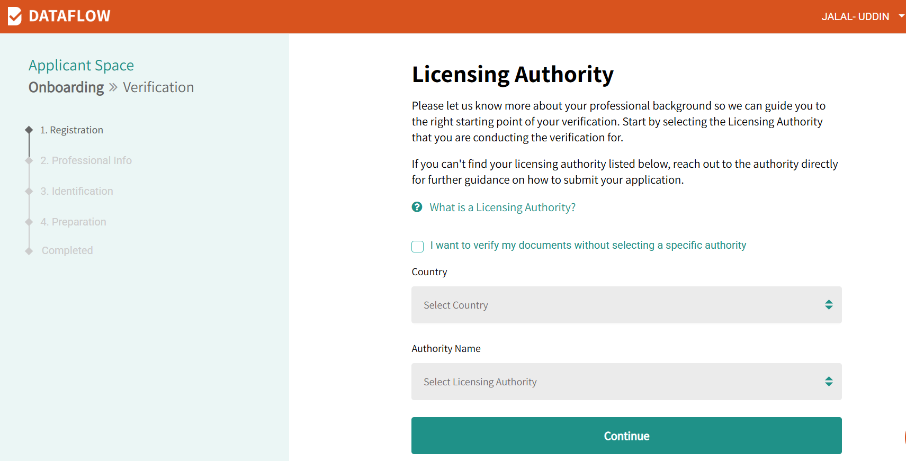Expand the JALAL- UDDIN user menu

tap(862, 16)
